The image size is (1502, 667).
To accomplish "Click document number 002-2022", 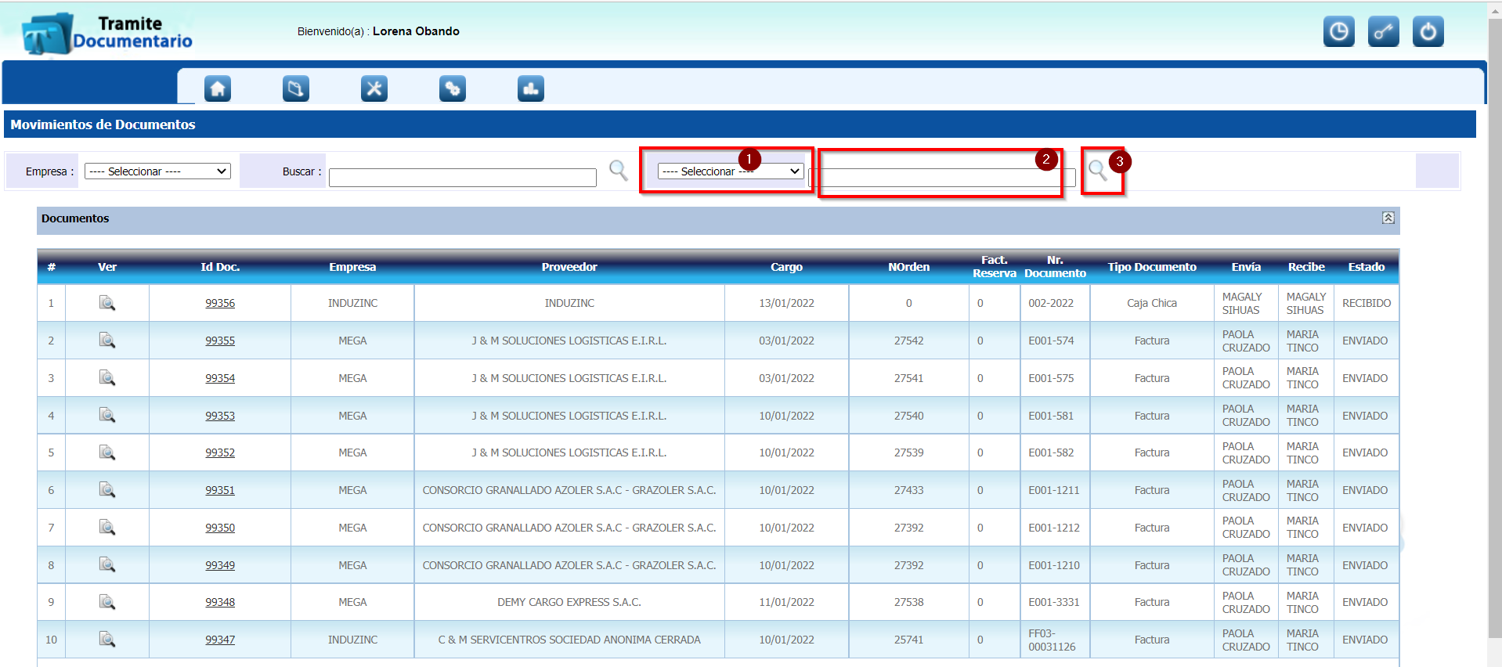I will pos(1051,303).
